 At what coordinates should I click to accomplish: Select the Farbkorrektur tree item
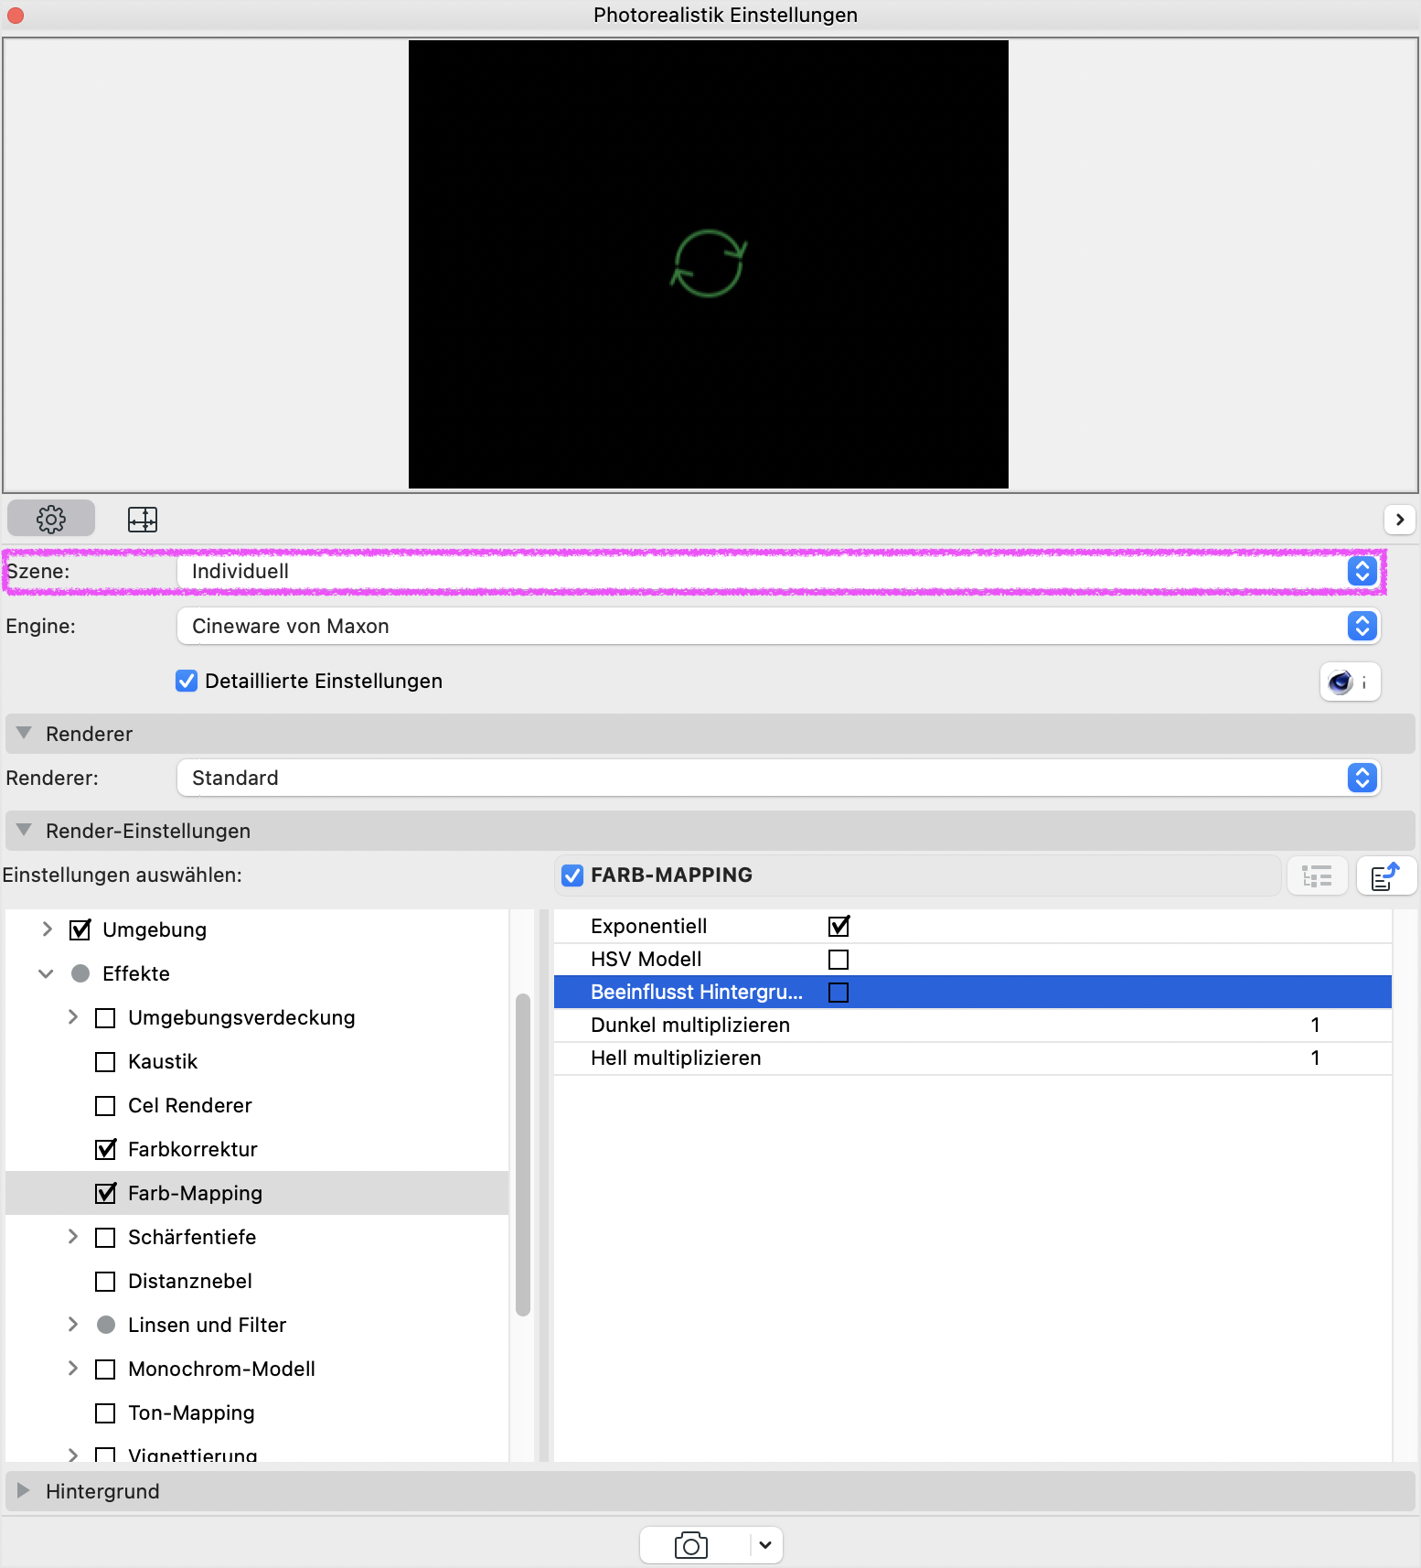pos(193,1149)
